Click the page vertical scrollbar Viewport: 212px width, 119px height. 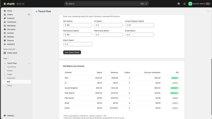[211, 86]
